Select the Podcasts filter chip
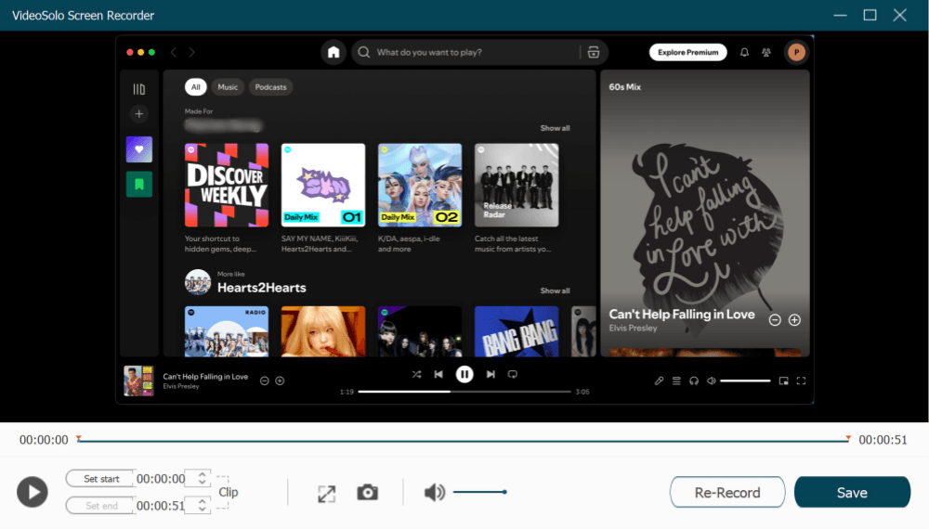 [x=270, y=87]
